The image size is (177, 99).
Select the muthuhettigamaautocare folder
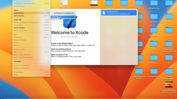tap(139, 71)
